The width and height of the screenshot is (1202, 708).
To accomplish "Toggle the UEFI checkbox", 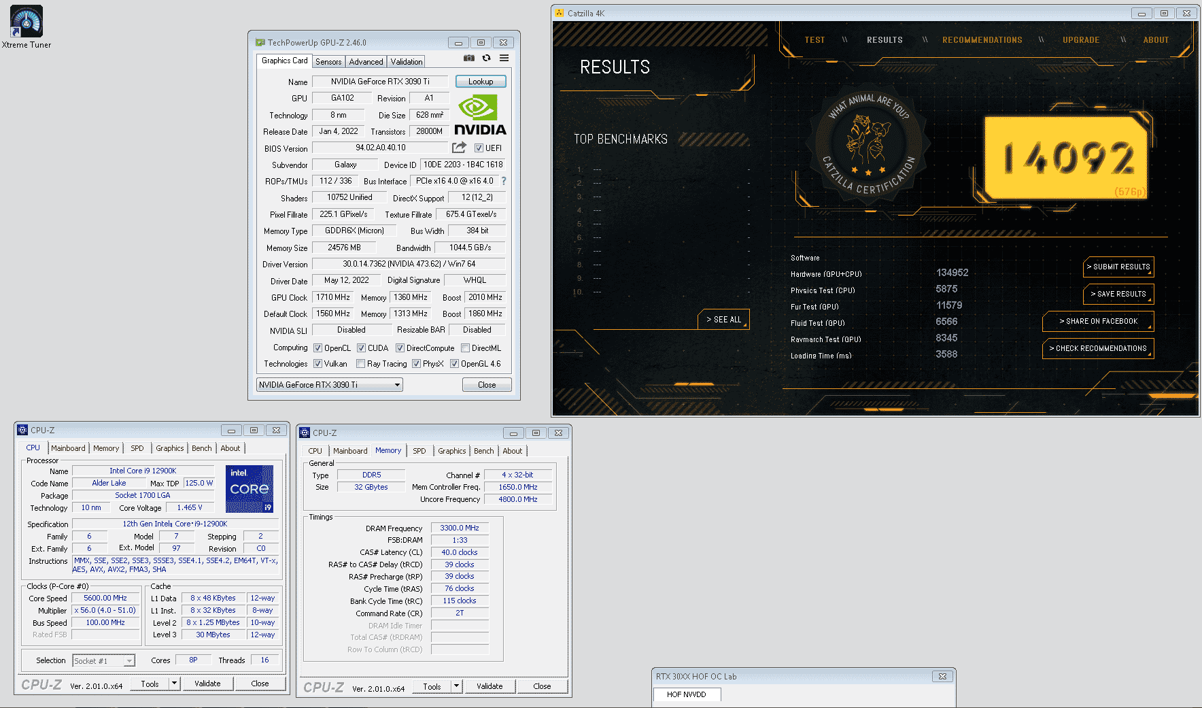I will (x=479, y=148).
